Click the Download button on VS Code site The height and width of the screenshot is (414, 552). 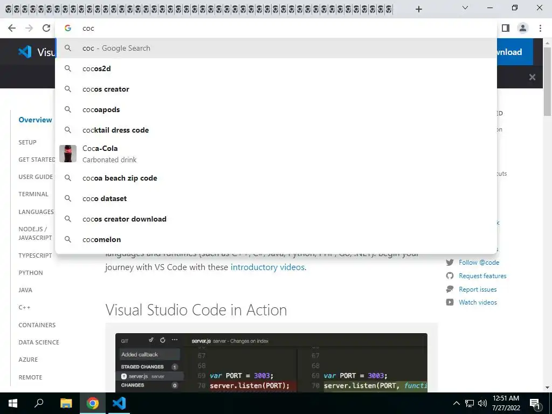click(515, 52)
